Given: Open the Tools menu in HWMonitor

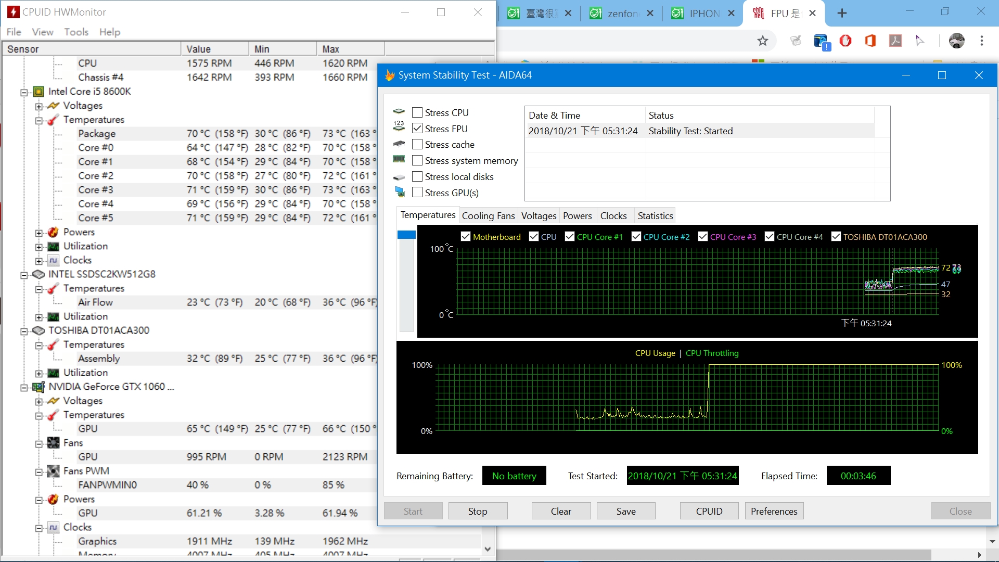Looking at the screenshot, I should coord(76,32).
